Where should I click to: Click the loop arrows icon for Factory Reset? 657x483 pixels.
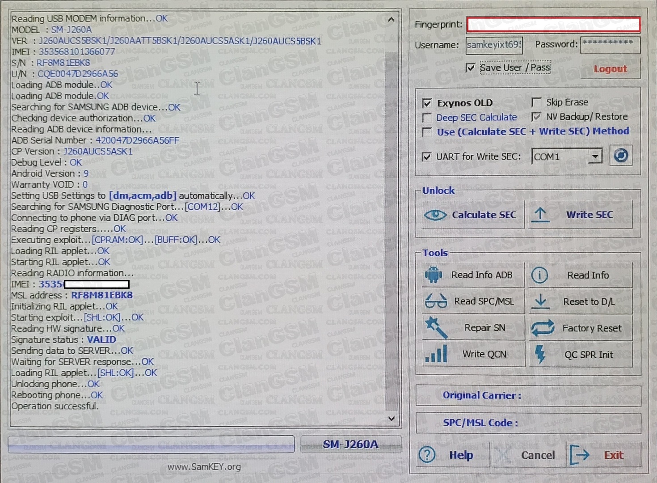[x=543, y=328]
